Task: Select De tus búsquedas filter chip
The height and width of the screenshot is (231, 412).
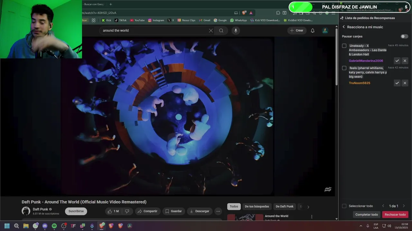Action: point(257,207)
